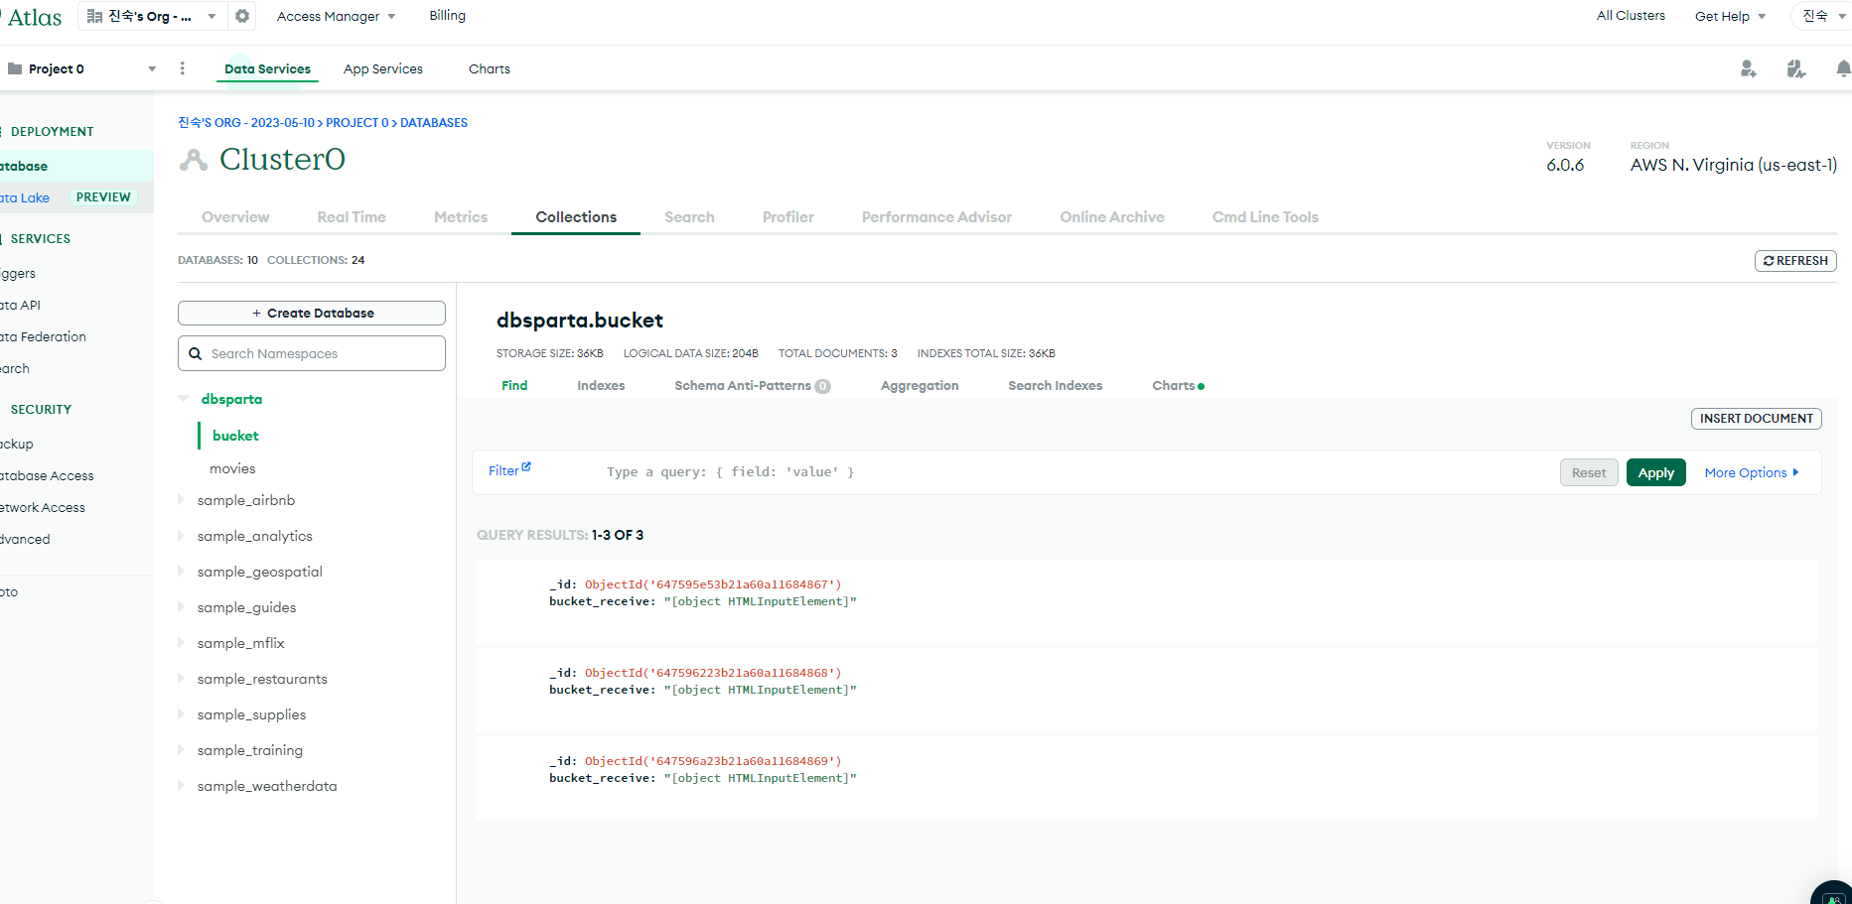Image resolution: width=1852 pixels, height=904 pixels.
Task: Switch to the Data Services tab
Action: click(267, 68)
